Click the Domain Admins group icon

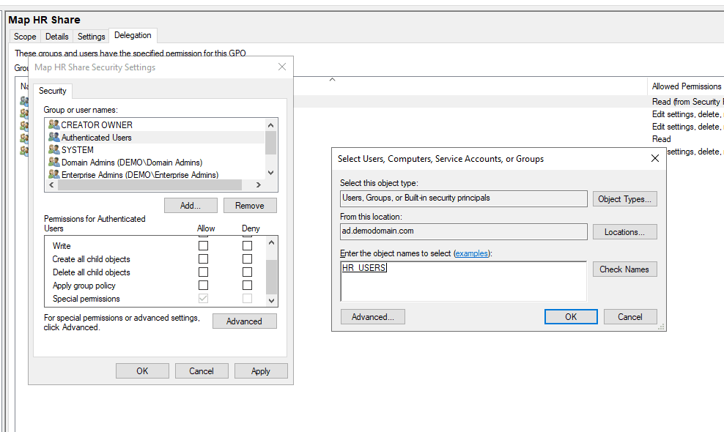pyautogui.click(x=53, y=163)
